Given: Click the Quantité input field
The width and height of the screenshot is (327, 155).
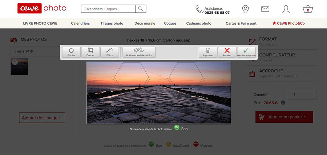Looking at the screenshot, I should coord(302,95).
